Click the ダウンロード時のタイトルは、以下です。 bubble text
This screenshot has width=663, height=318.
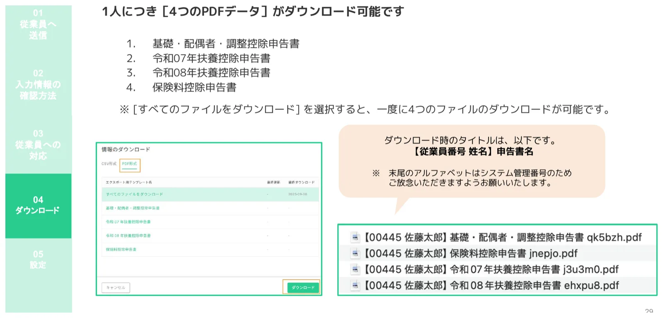pos(470,140)
